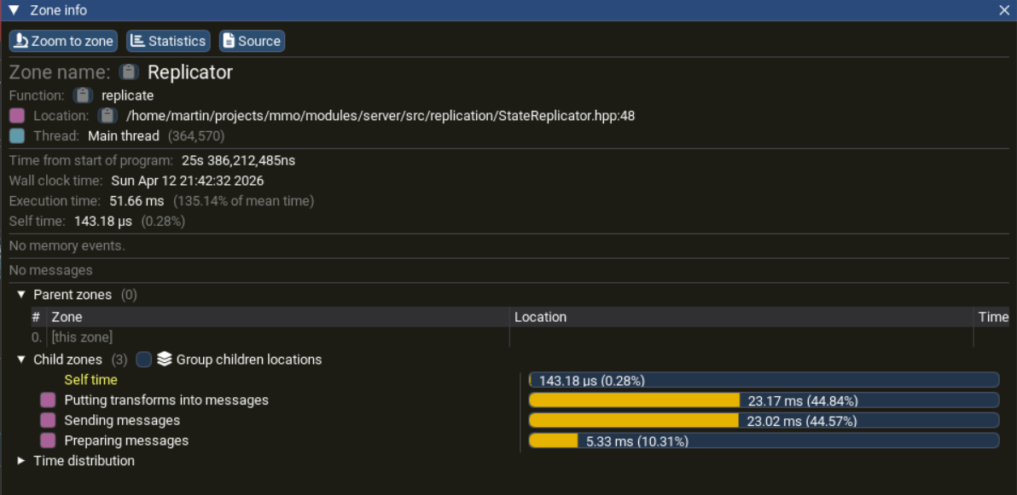Click the layers icon beside Group children locations

(x=164, y=359)
